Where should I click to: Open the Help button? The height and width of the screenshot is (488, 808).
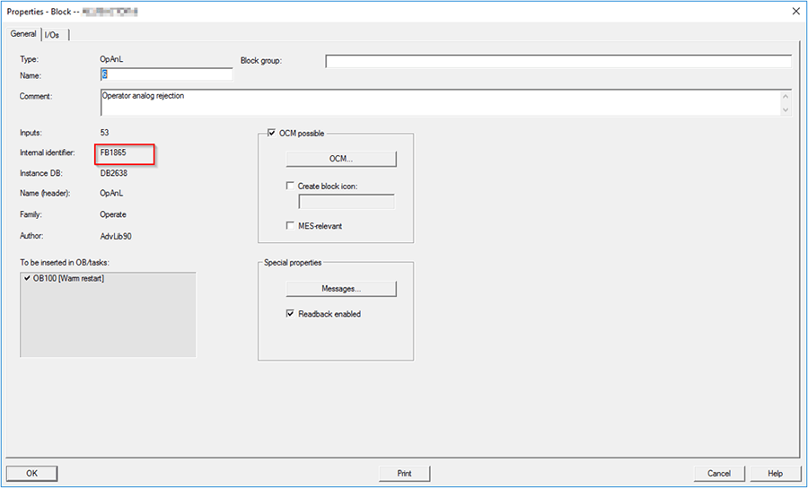(775, 473)
